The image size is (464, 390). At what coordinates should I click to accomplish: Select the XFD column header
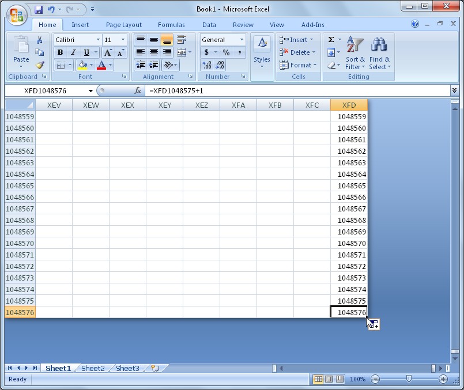(349, 105)
